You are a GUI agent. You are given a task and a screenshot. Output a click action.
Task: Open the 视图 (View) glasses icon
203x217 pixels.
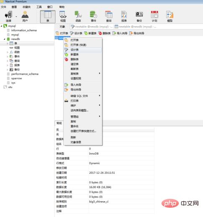click(63, 16)
